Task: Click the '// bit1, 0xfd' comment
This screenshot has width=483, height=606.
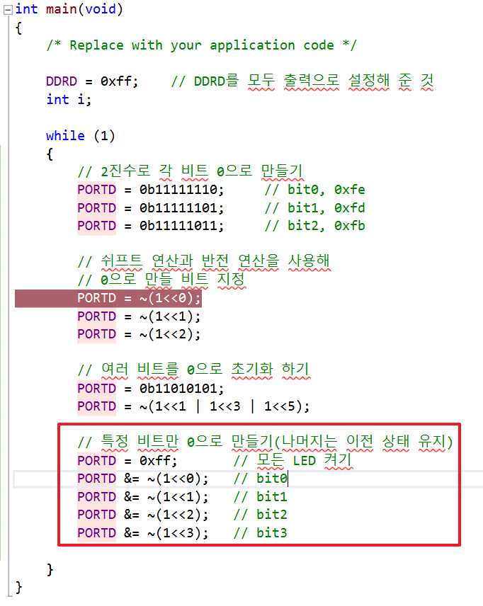Action: click(314, 208)
